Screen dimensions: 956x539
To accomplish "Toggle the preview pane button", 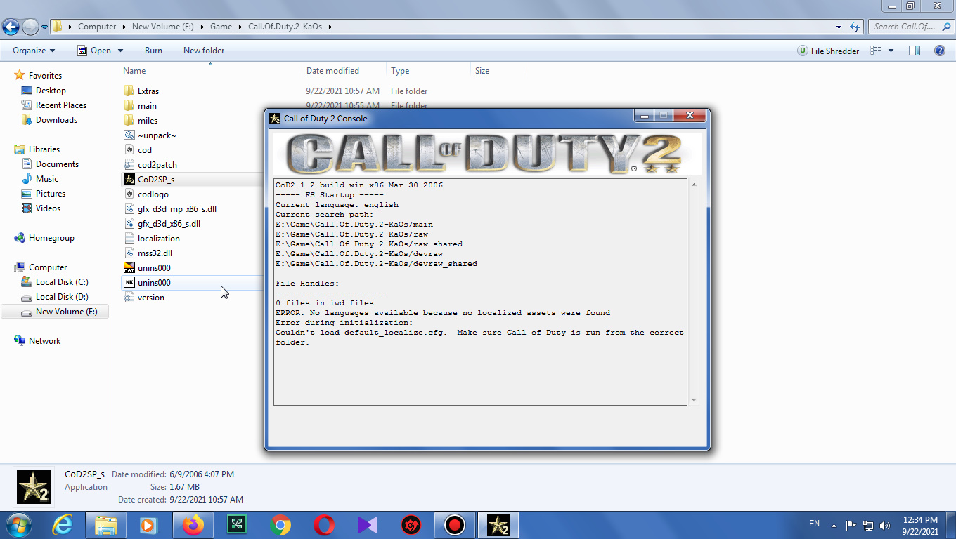I will click(915, 51).
